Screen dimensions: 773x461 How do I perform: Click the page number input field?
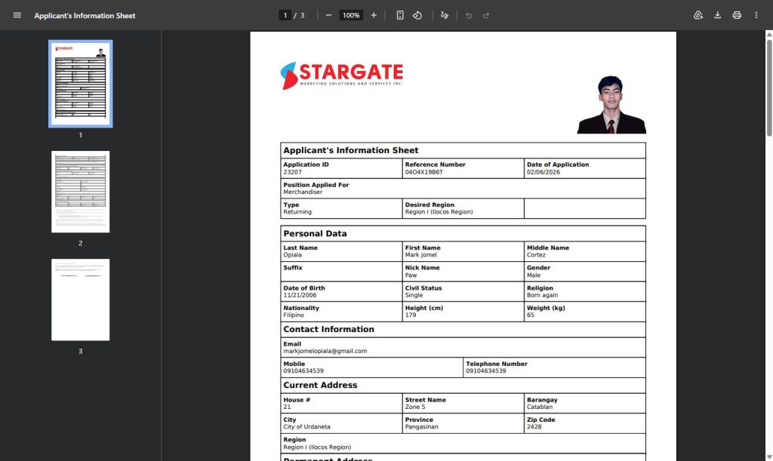click(x=285, y=15)
